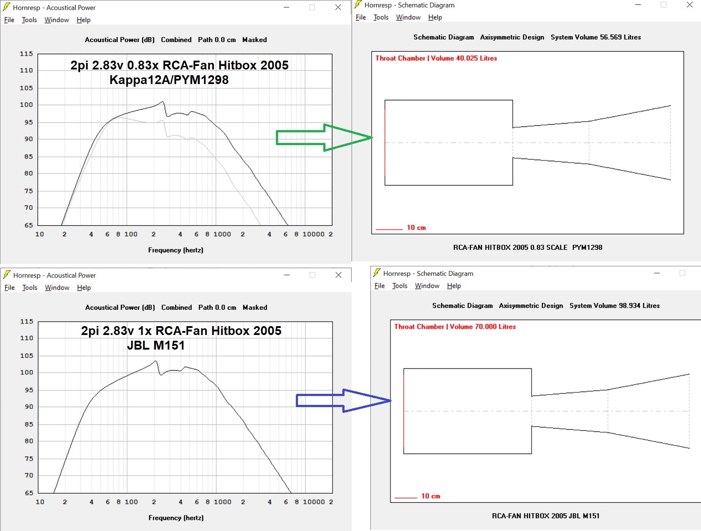
Task: Minimize the bottom Schematic Diagram window
Action: coord(657,273)
